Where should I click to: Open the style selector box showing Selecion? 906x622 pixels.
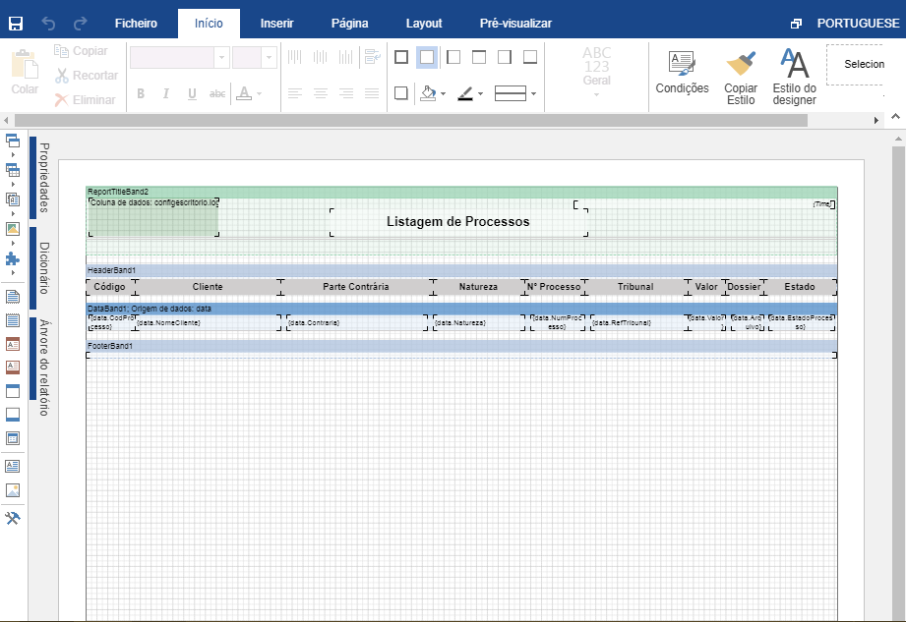(x=855, y=65)
